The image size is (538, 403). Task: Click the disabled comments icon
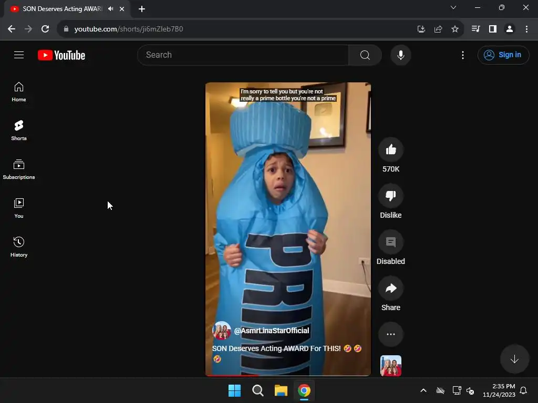(391, 242)
